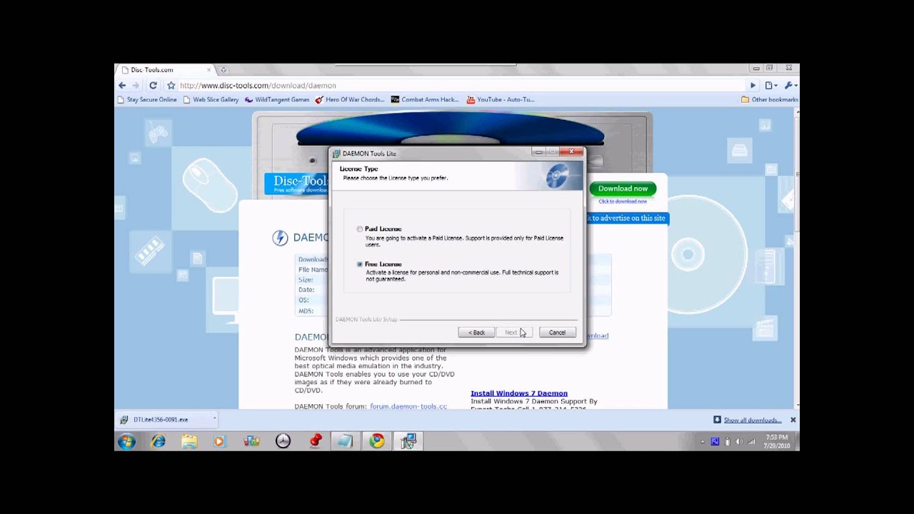
Task: Click the blue notebook taskbar icon
Action: (x=345, y=442)
